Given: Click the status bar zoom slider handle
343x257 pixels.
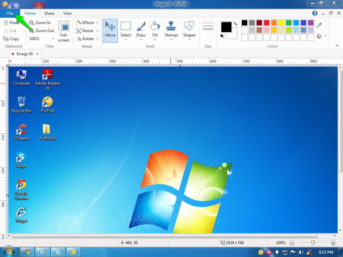Looking at the screenshot, I should coord(313,243).
